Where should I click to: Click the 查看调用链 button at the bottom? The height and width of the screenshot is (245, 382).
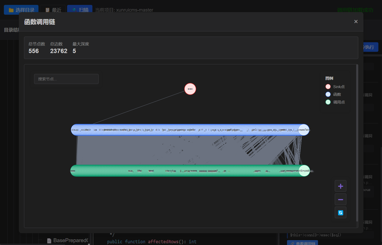click(303, 243)
